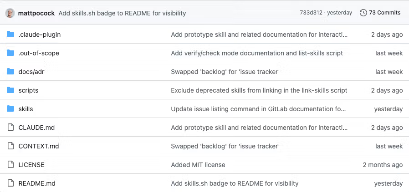Viewport: 409px width, 192px height.
Task: Click the skills folder icon
Action: [x=10, y=108]
